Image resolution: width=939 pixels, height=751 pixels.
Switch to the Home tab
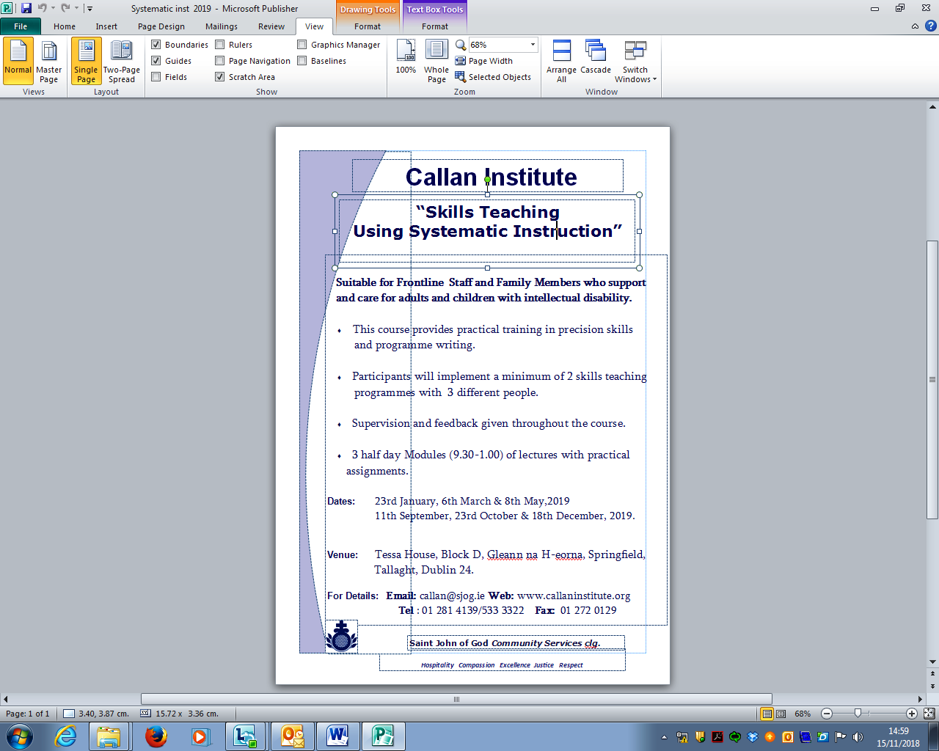click(x=65, y=26)
